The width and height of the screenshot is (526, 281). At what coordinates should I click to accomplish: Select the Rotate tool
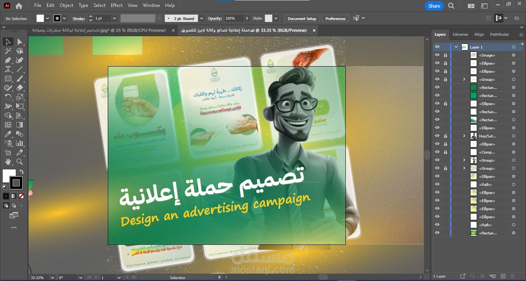(x=8, y=97)
